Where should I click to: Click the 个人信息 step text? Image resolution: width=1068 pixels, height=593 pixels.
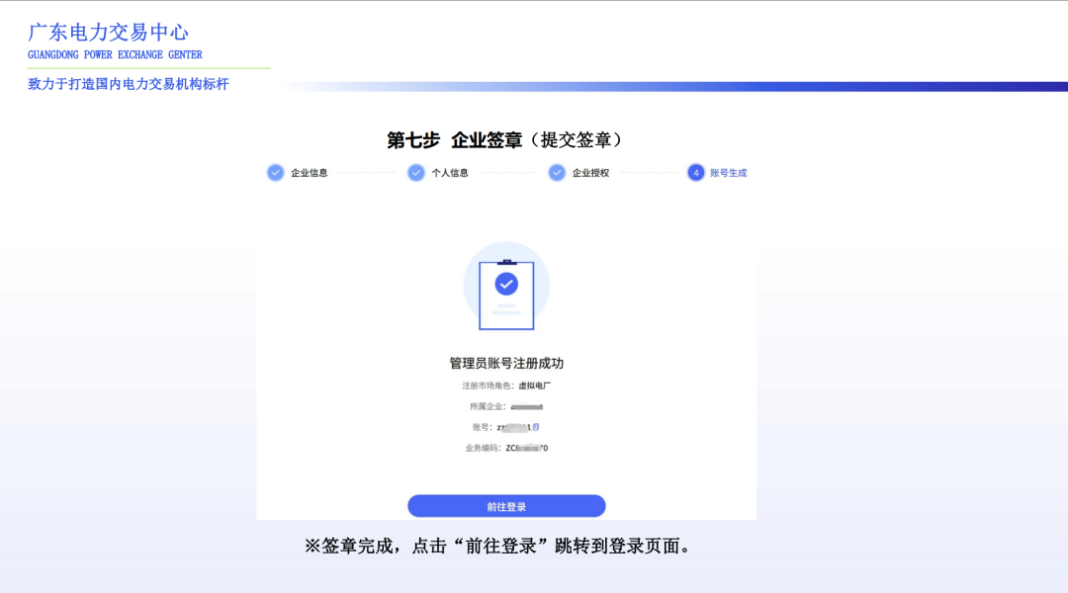450,173
